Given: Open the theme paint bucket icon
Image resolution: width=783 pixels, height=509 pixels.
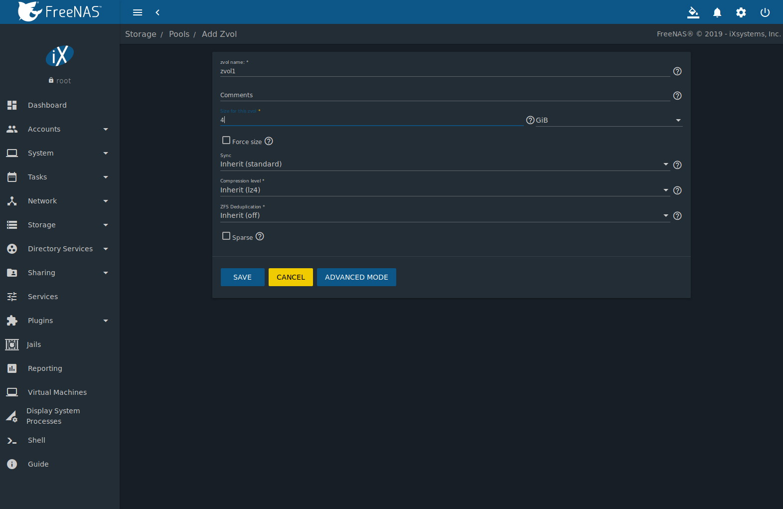Looking at the screenshot, I should (x=693, y=12).
